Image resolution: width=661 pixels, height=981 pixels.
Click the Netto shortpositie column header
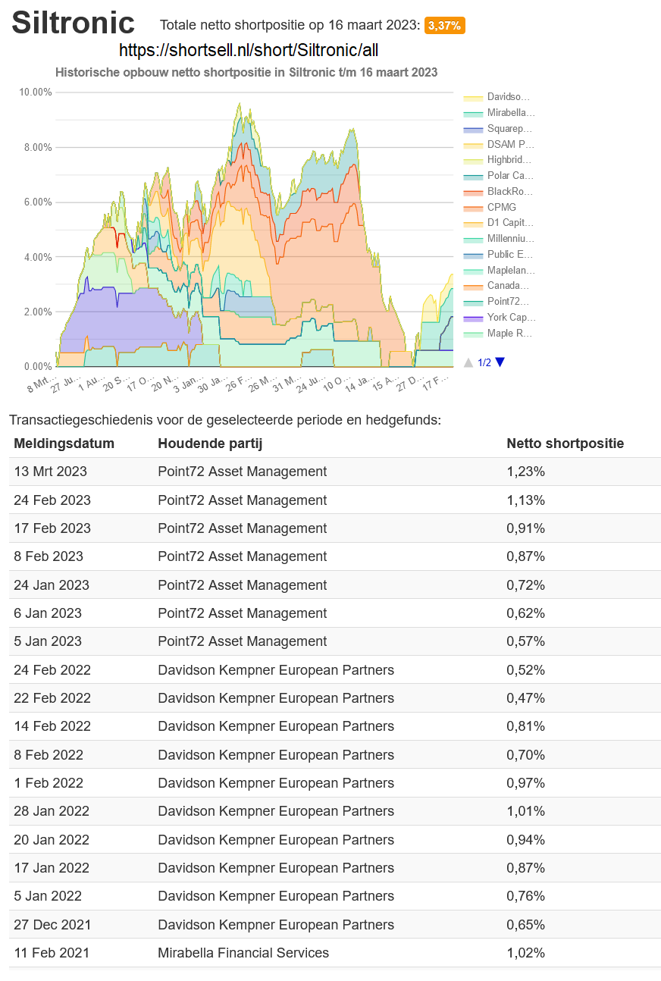[565, 443]
